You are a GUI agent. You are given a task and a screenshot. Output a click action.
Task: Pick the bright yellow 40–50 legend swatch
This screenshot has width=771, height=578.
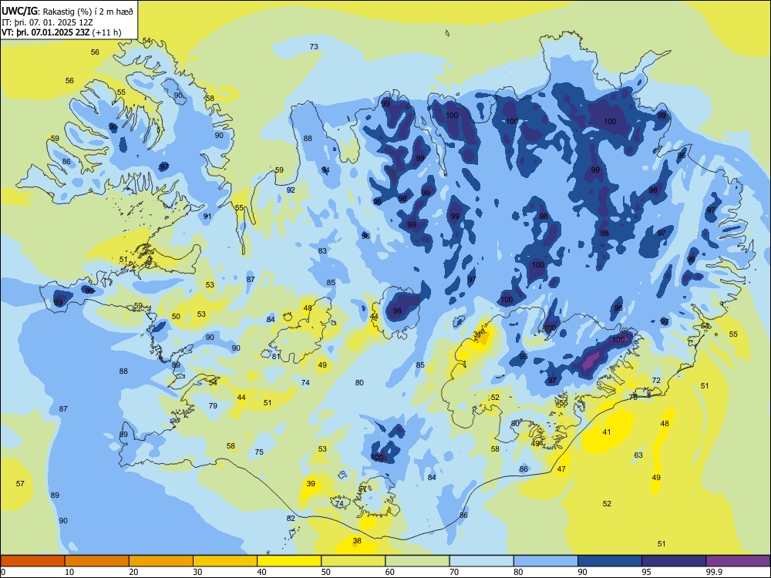point(289,561)
